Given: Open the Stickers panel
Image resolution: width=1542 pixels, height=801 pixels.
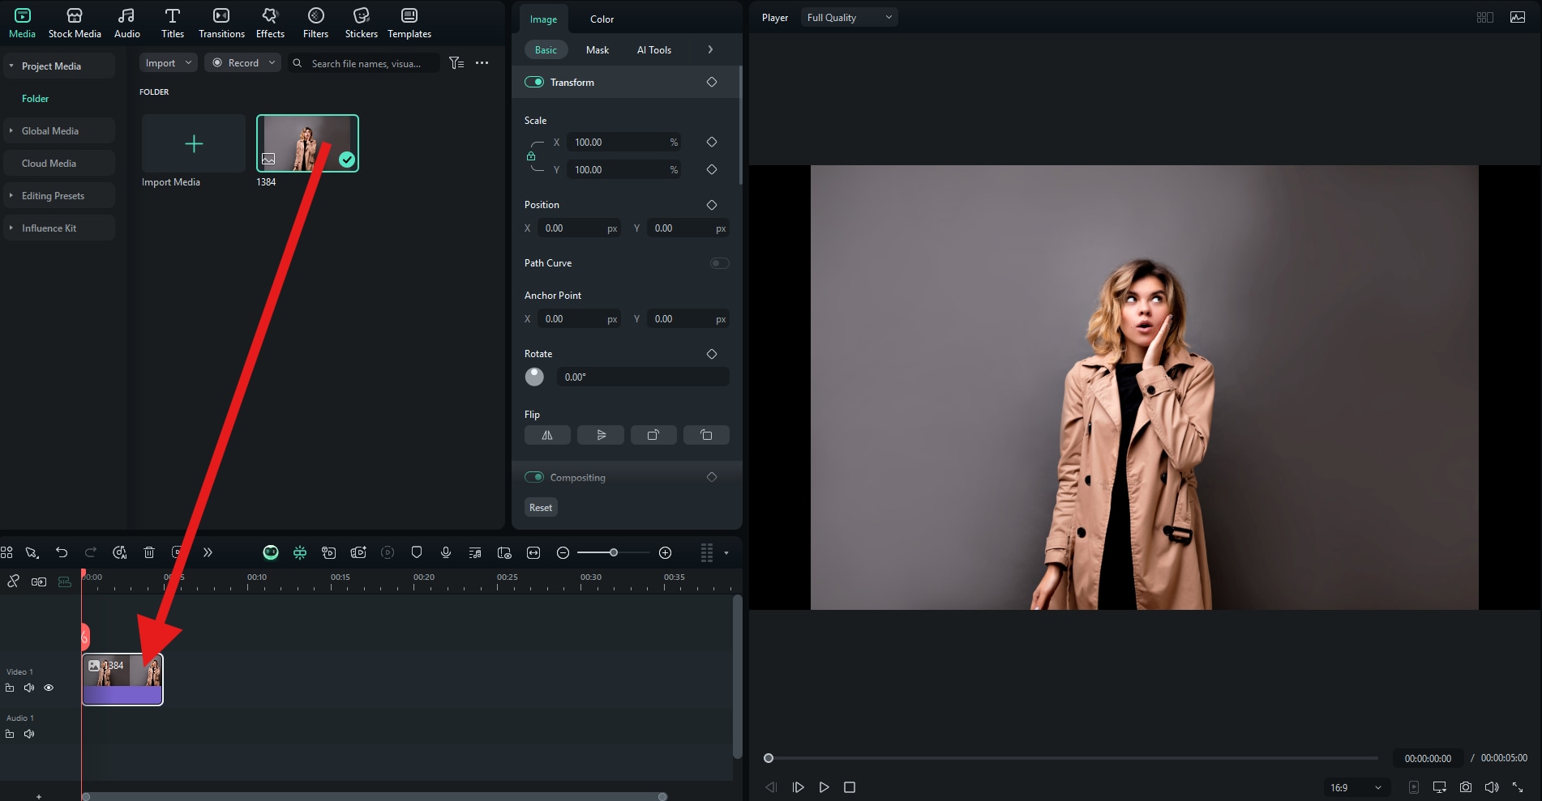Looking at the screenshot, I should pyautogui.click(x=361, y=23).
